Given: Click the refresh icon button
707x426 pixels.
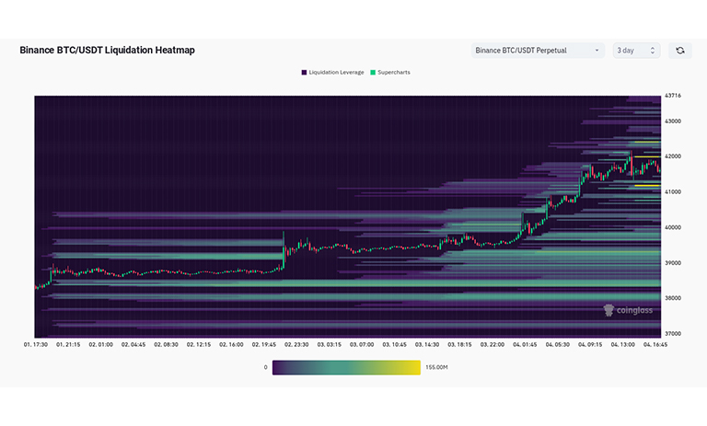Looking at the screenshot, I should 680,51.
